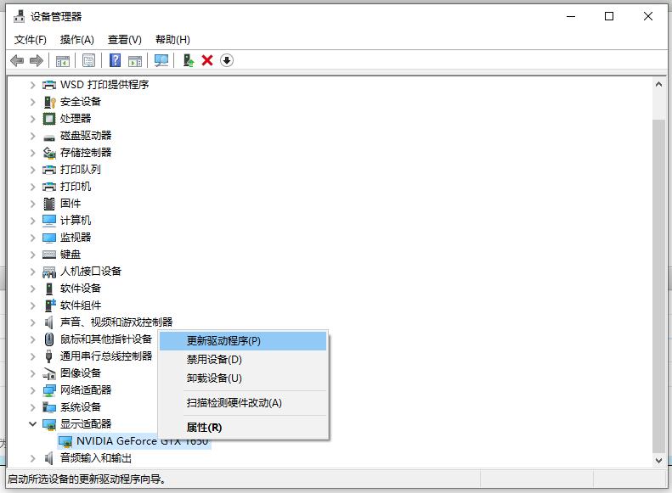The width and height of the screenshot is (672, 493).
Task: Select the 处理器 label text
Action: click(76, 119)
